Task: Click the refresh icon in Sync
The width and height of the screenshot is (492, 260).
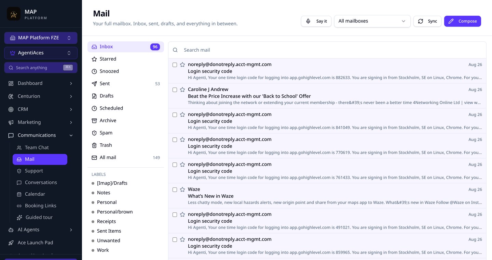Action: (x=421, y=21)
